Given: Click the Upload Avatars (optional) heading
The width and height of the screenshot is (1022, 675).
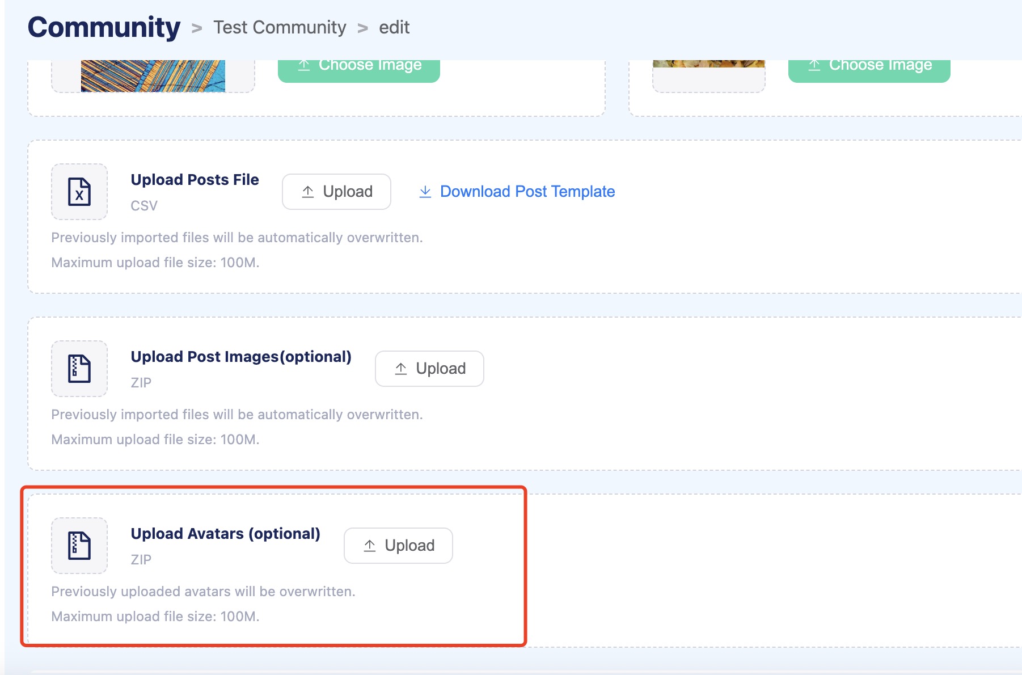Looking at the screenshot, I should 225,534.
